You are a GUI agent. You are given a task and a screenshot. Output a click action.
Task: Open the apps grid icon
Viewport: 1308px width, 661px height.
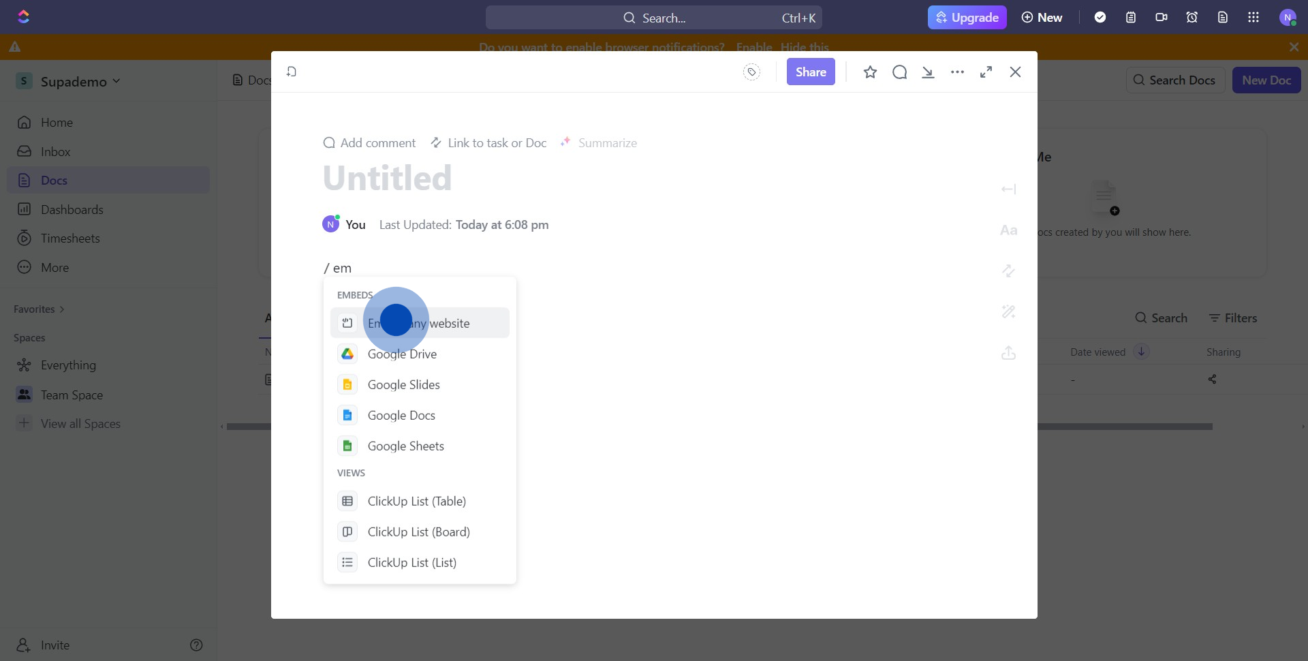(1253, 17)
